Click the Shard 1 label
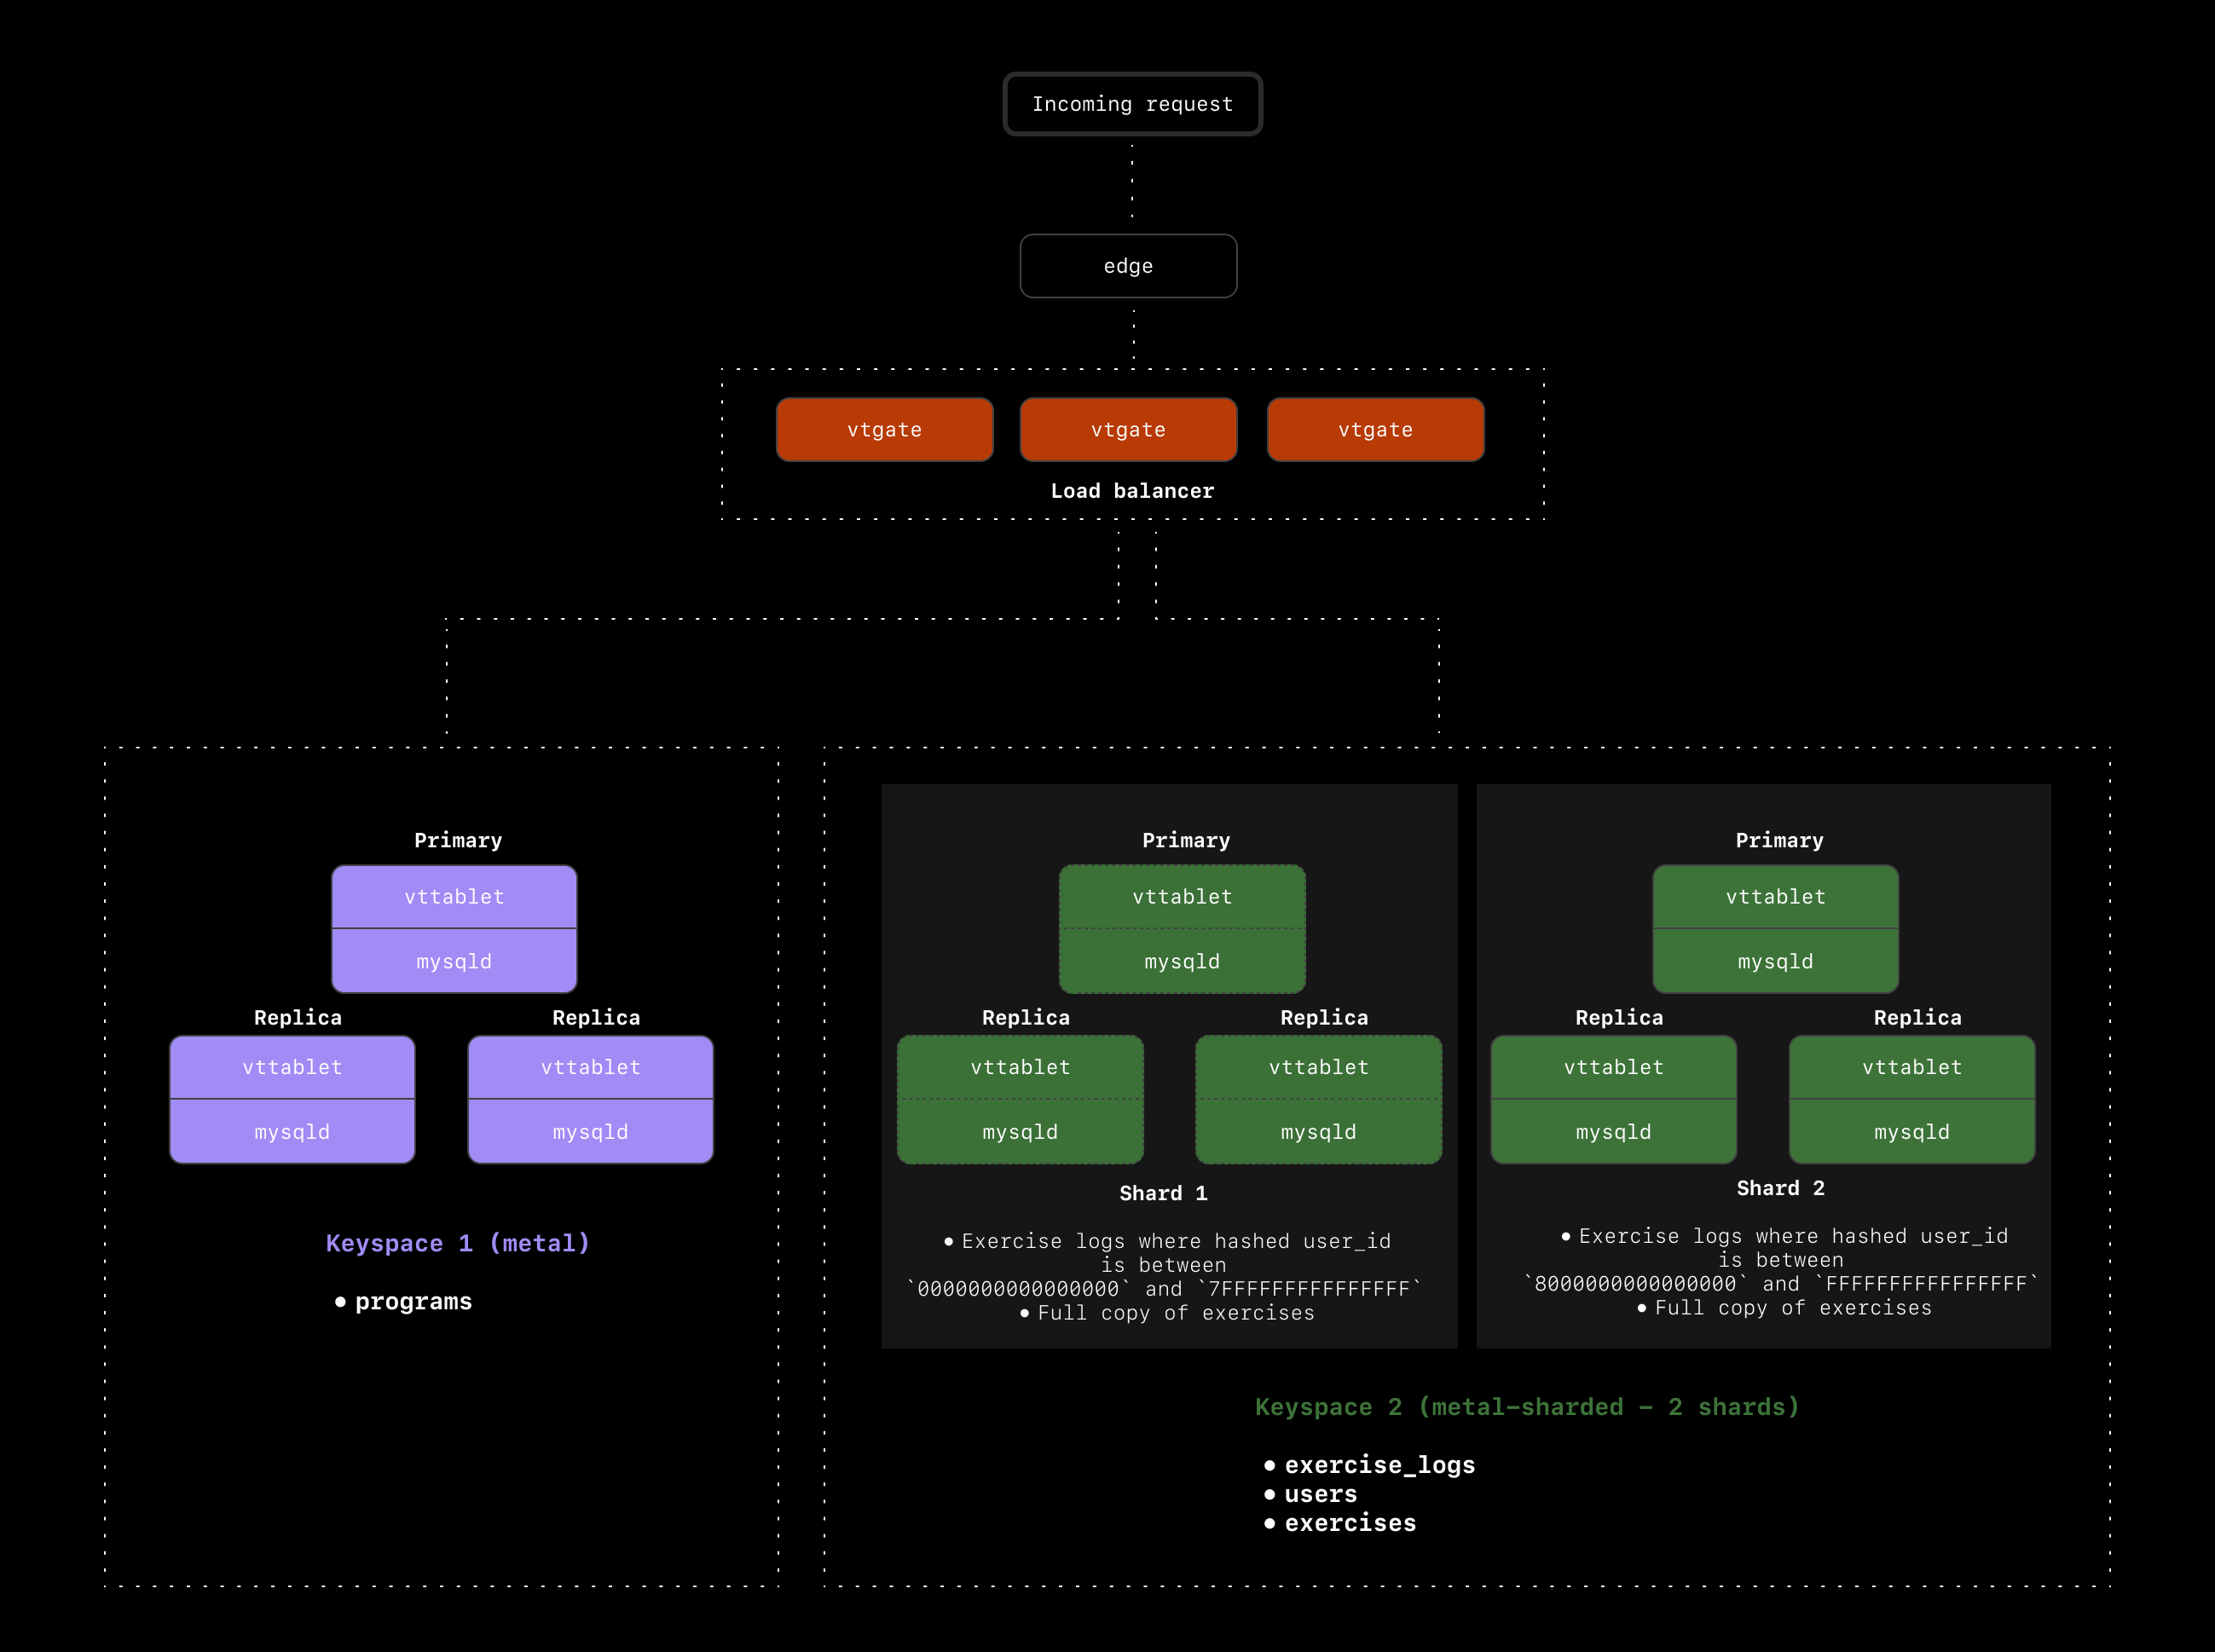This screenshot has height=1652, width=2215. click(x=1164, y=1192)
